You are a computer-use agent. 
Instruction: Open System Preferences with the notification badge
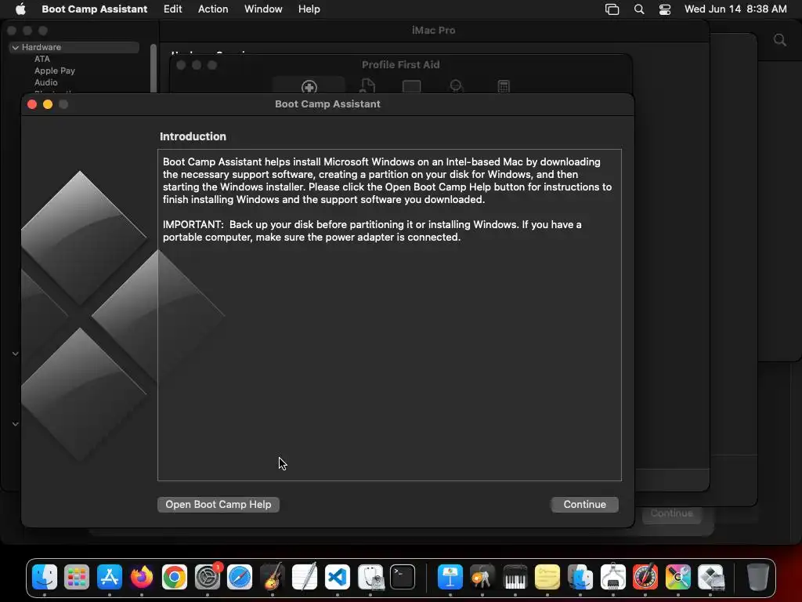207,577
